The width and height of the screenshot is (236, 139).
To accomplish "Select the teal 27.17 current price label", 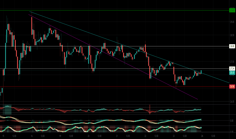I will [x=232, y=73].
